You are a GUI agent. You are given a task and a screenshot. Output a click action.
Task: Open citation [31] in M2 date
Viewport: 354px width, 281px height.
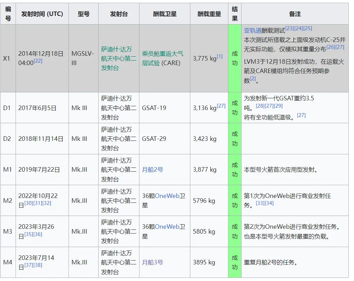pos(38,203)
